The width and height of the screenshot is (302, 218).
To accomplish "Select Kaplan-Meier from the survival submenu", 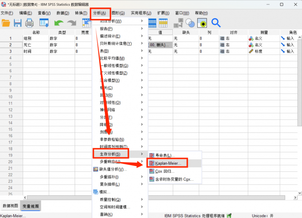I will pyautogui.click(x=175, y=163).
